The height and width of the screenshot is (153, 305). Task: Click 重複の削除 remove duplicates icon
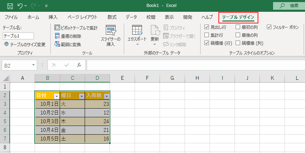[x=58, y=36]
